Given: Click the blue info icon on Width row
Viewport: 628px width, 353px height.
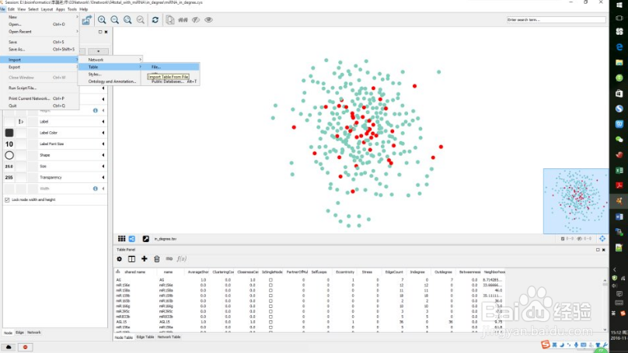Looking at the screenshot, I should 96,189.
